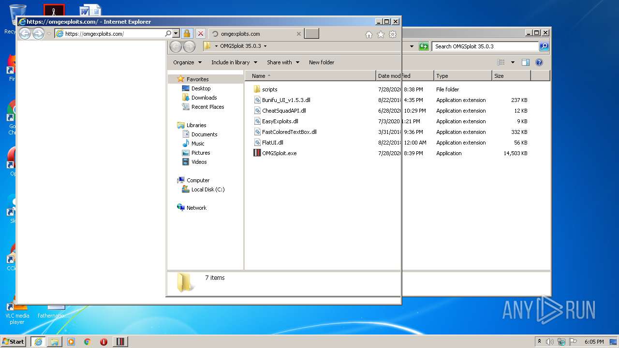Click the green Explorer refresh button
This screenshot has height=348, width=619.
pos(424,46)
